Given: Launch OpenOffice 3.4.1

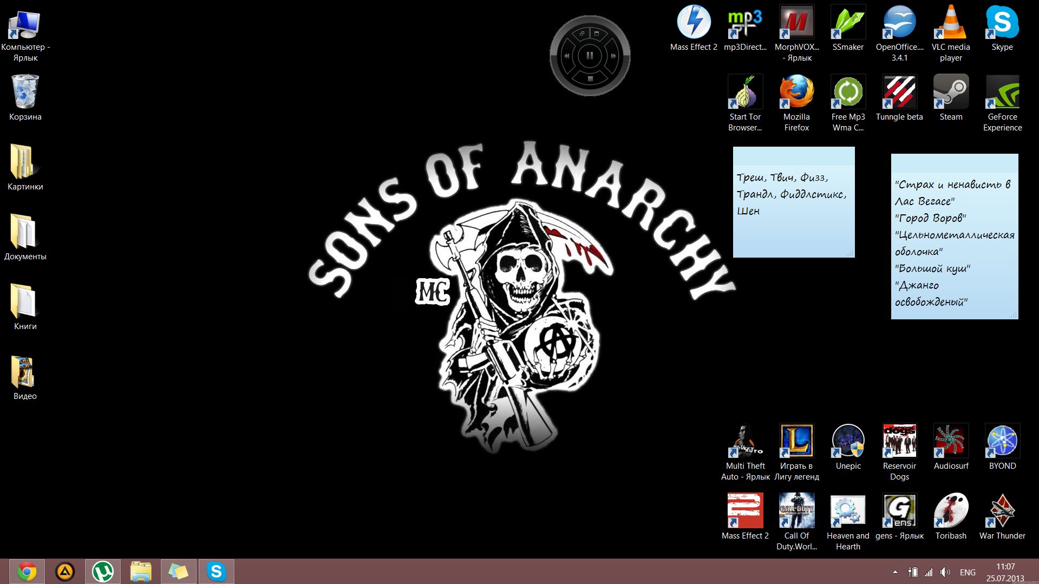Looking at the screenshot, I should click(899, 22).
